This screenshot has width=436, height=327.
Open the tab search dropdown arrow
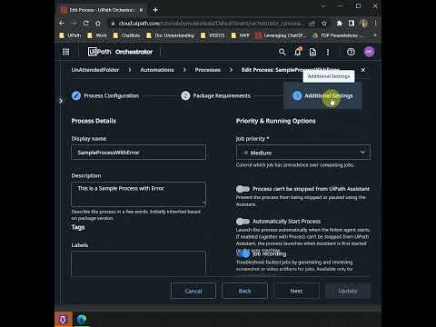tap(323, 5)
